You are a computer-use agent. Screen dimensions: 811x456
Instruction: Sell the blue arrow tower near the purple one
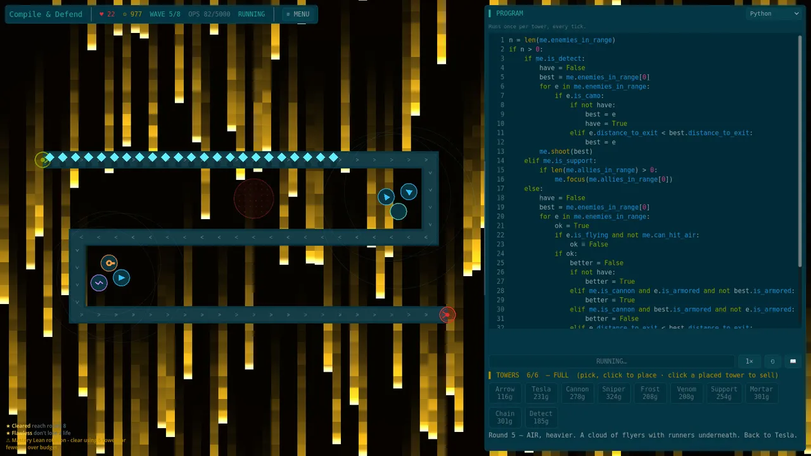(x=121, y=277)
